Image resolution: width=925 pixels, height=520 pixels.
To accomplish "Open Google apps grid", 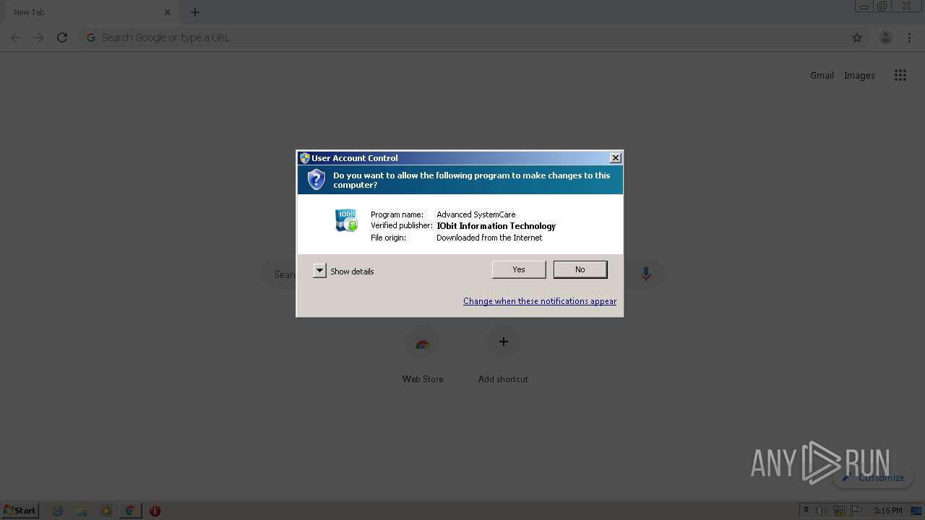I will [x=900, y=75].
